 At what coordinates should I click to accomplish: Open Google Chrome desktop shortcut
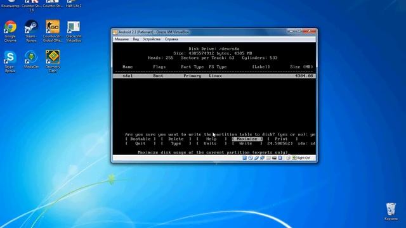coord(10,31)
